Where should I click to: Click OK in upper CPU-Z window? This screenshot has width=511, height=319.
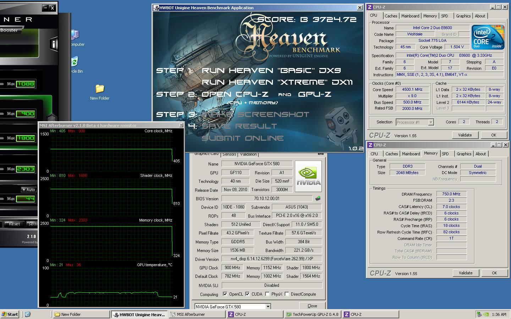494,135
